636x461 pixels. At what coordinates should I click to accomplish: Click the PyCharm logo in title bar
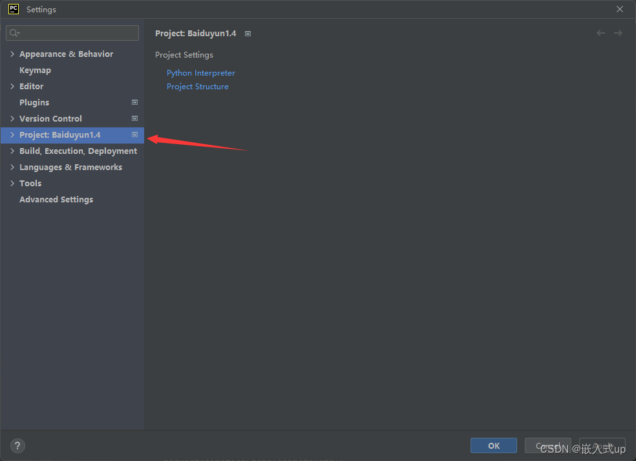click(14, 9)
